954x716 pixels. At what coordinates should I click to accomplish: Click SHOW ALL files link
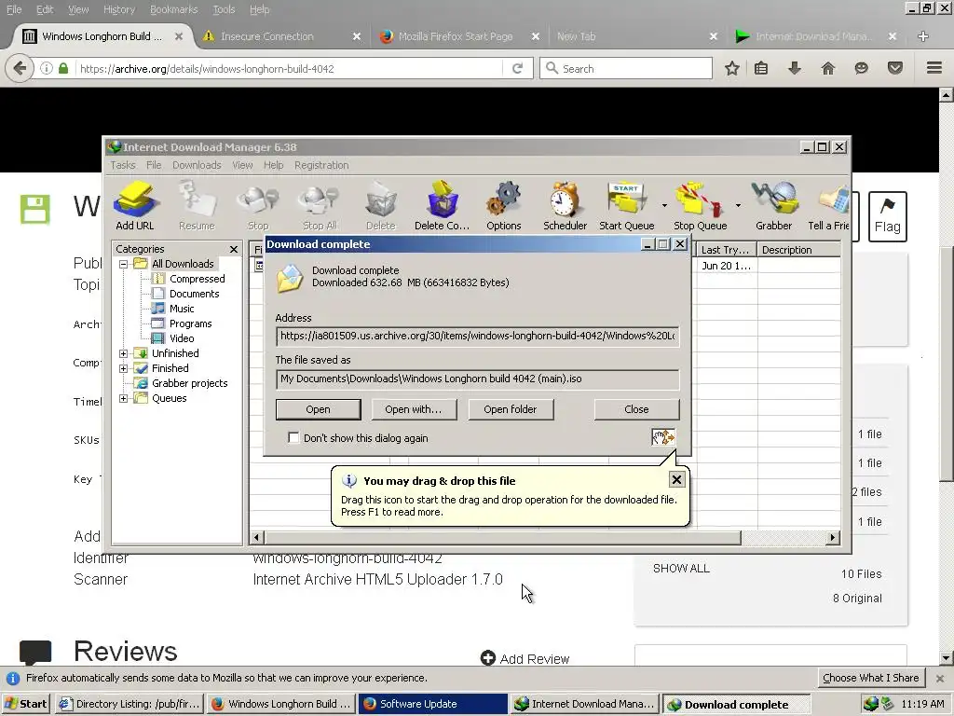pyautogui.click(x=681, y=568)
